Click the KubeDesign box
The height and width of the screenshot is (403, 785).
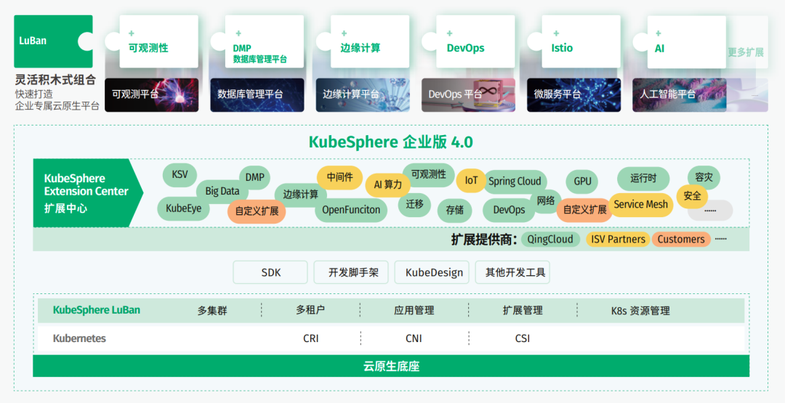[432, 272]
